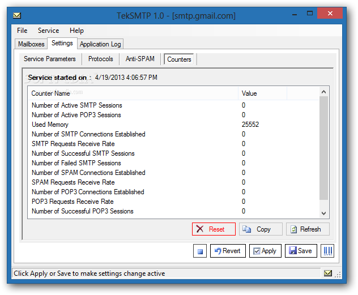Image resolution: width=358 pixels, height=295 pixels.
Task: Refresh the counter values
Action: tap(308, 229)
